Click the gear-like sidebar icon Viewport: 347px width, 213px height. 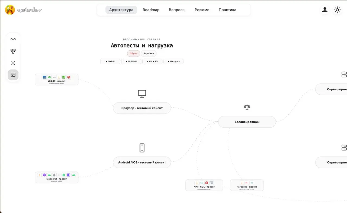point(13,63)
